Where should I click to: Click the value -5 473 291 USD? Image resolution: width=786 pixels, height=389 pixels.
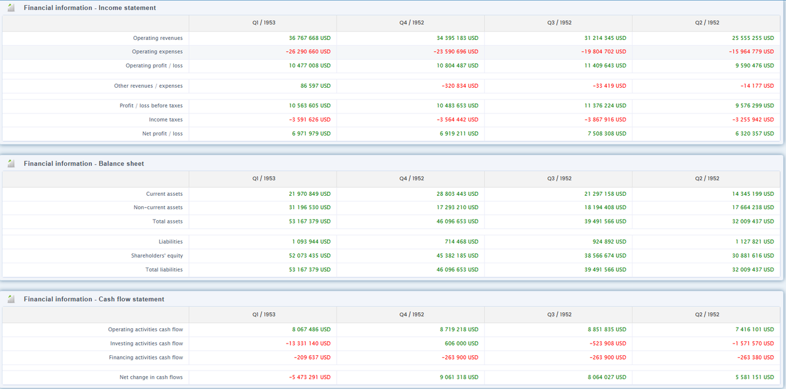pyautogui.click(x=309, y=377)
